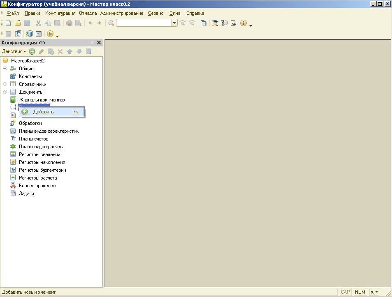Screen dimensions: 392x297
Task: Open the ru language selector in status bar
Action: coord(374,292)
